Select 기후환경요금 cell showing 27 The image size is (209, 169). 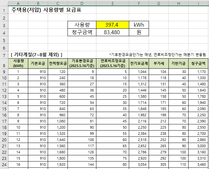(82, 84)
